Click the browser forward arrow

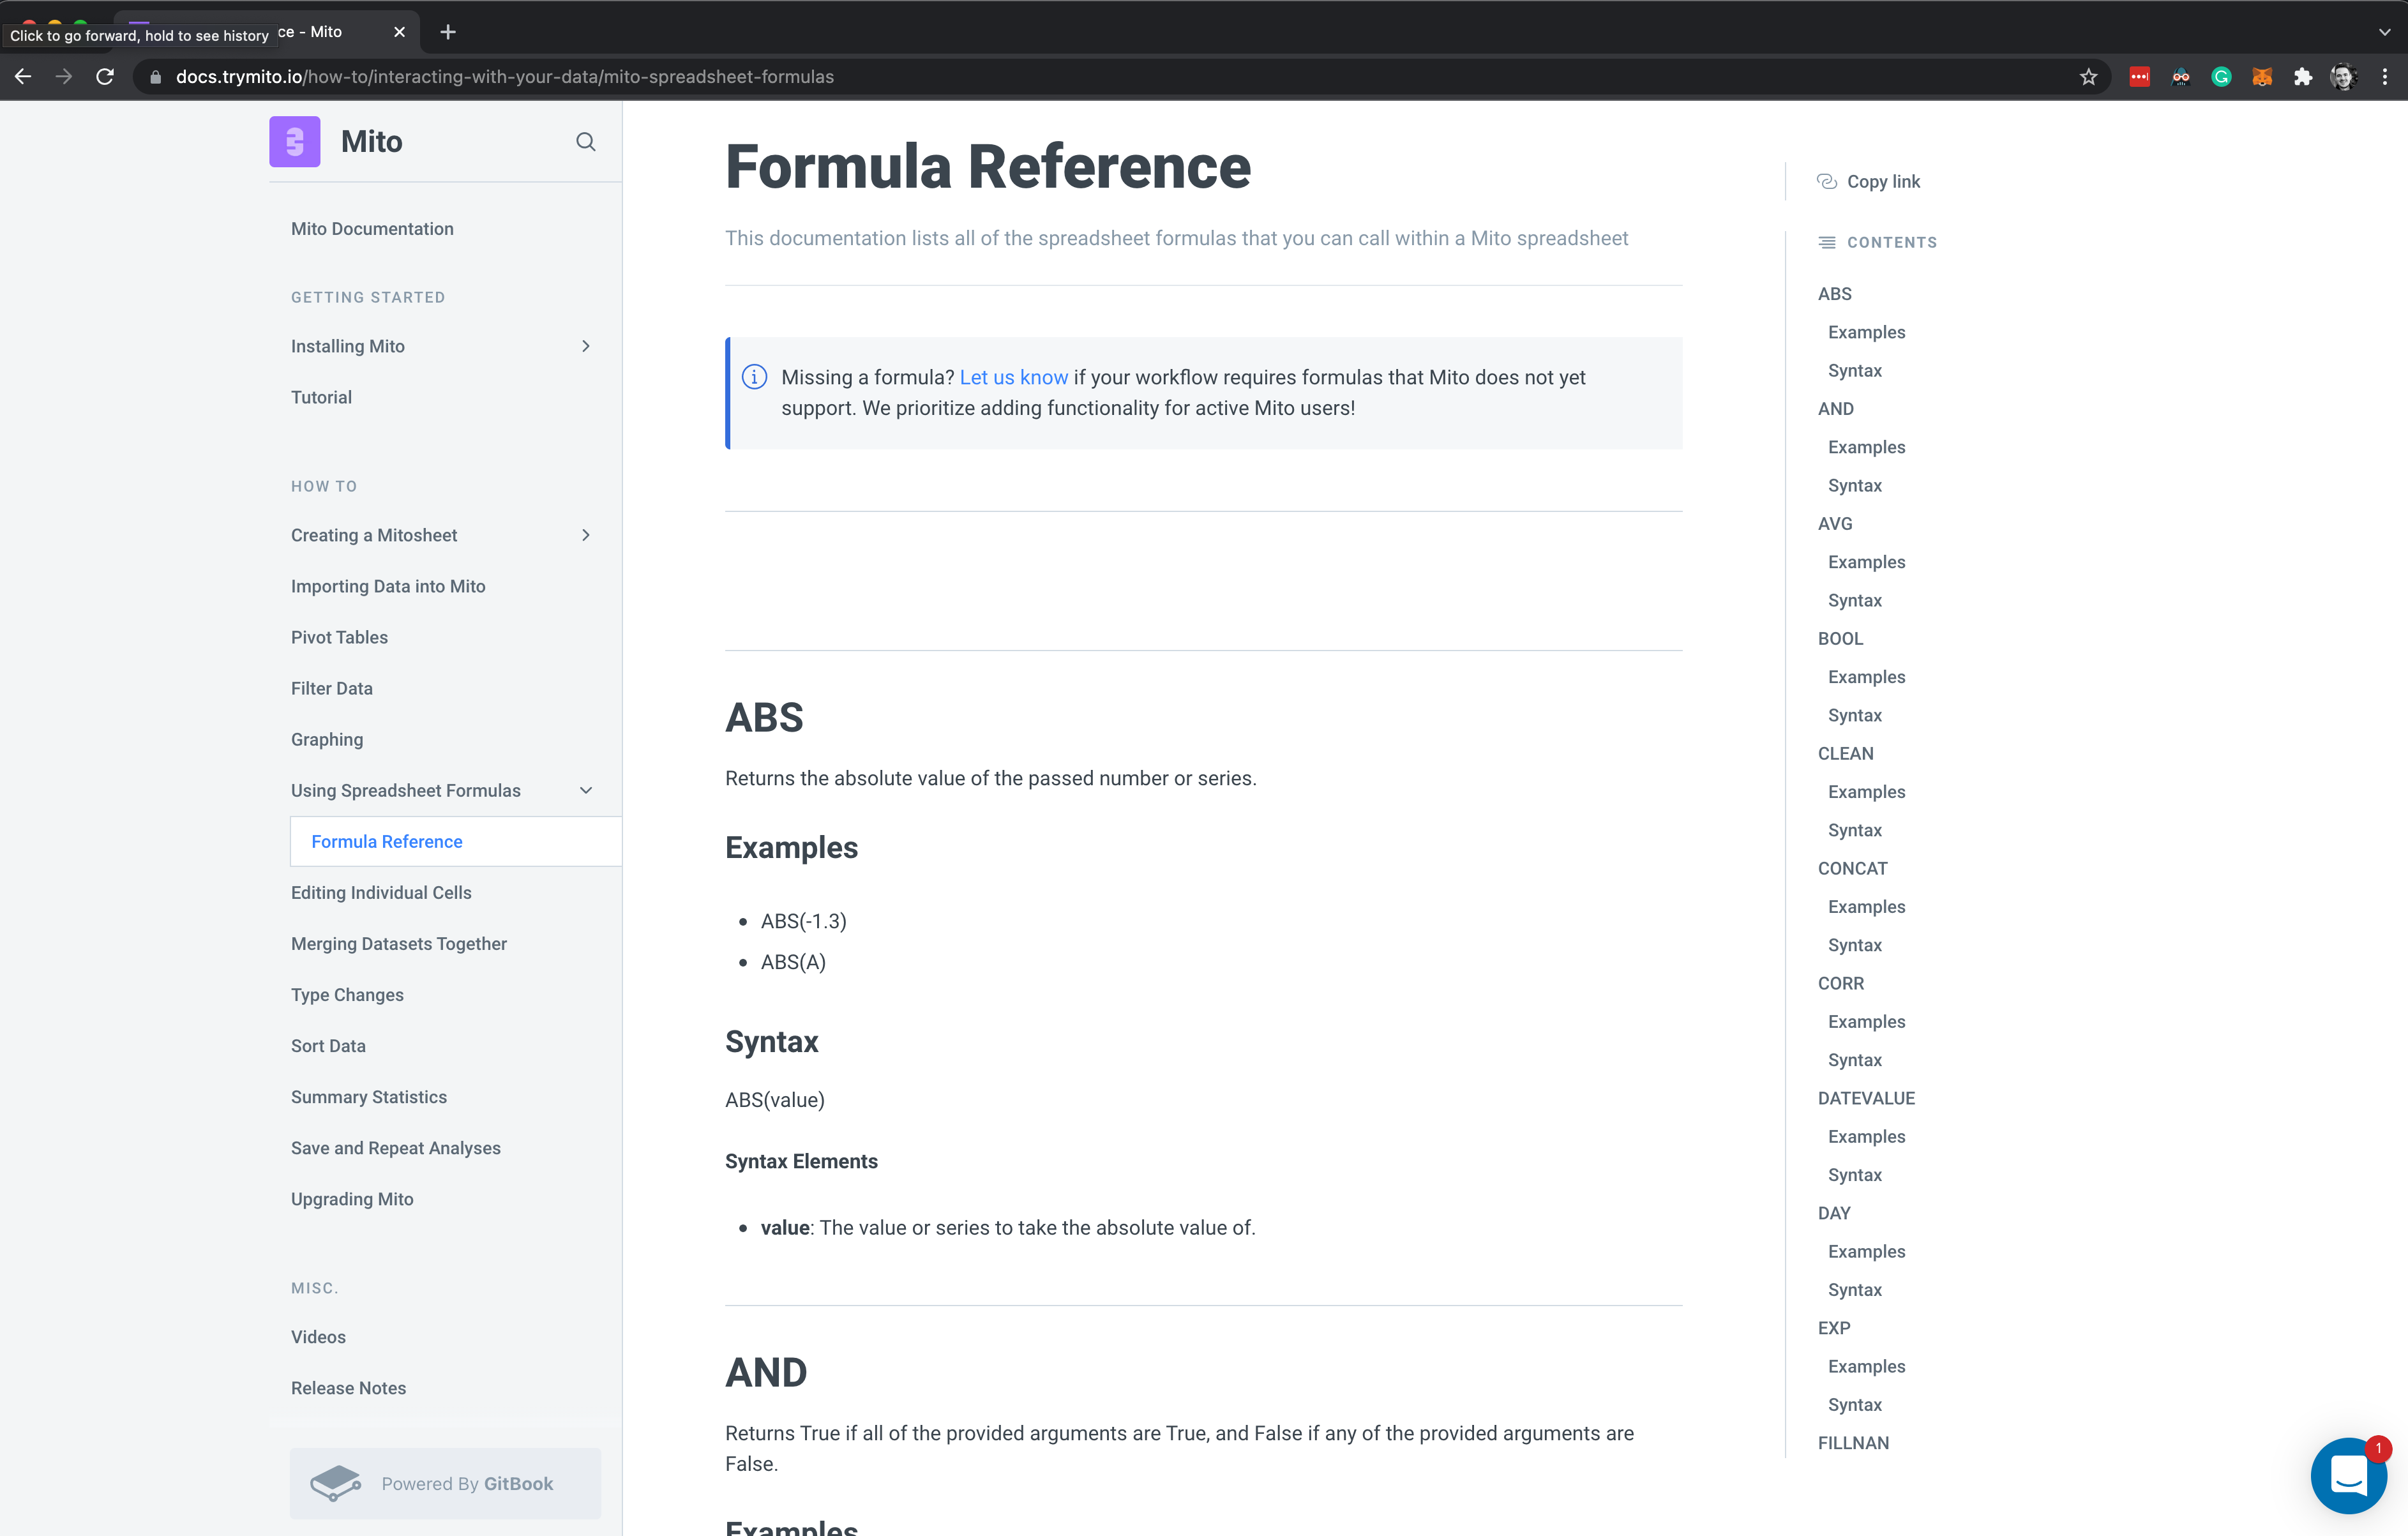pyautogui.click(x=64, y=77)
